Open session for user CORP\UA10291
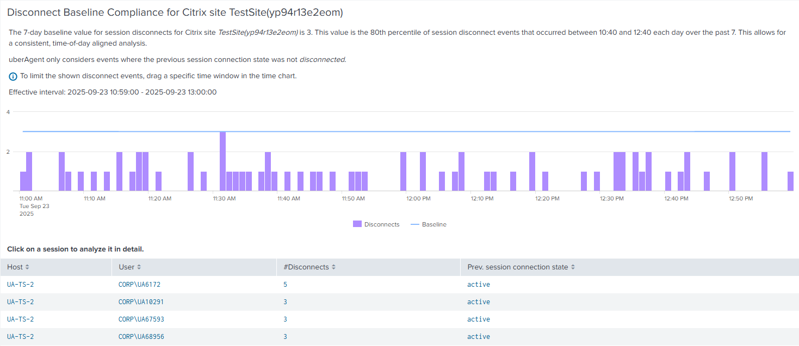Image resolution: width=799 pixels, height=346 pixels. pyautogui.click(x=141, y=302)
